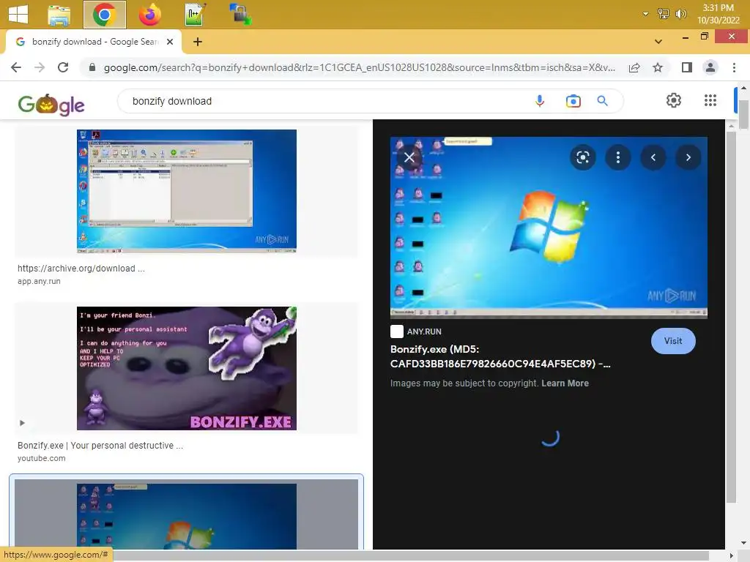Show hidden system tray icons
This screenshot has height=562, width=750.
(x=645, y=14)
